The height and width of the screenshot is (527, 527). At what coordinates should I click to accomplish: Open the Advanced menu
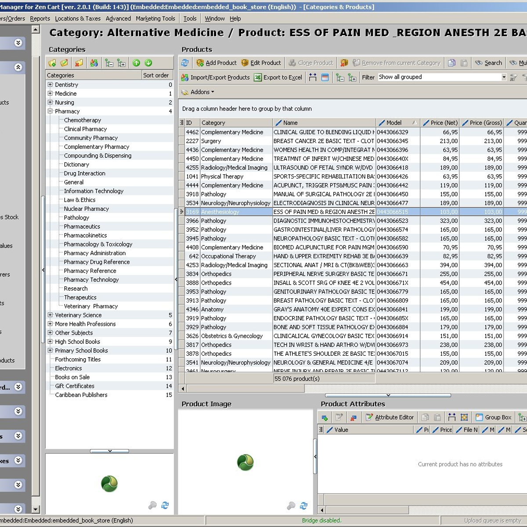tap(118, 18)
